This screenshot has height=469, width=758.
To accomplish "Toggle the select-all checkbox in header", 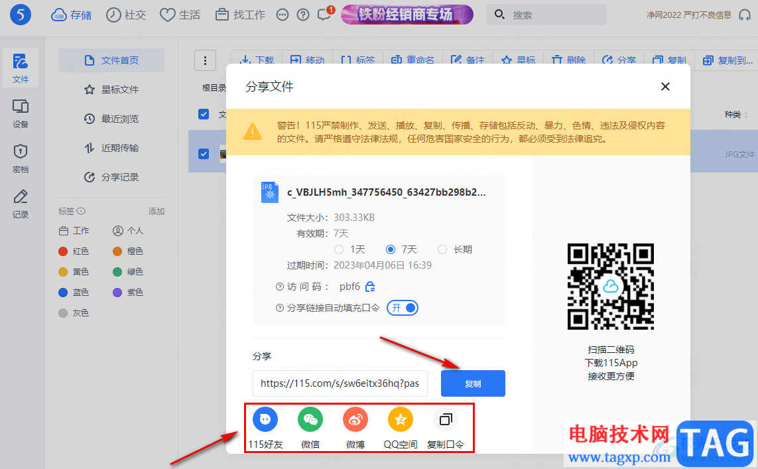I will [204, 114].
